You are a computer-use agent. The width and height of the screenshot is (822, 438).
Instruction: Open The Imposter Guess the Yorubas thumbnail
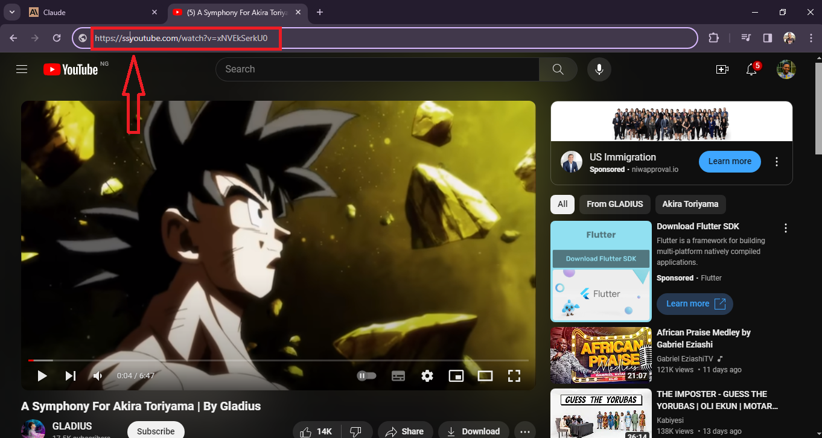click(601, 413)
